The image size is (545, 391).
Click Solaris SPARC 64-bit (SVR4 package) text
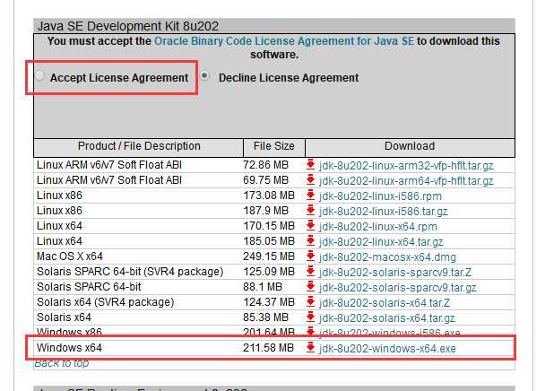[130, 272]
